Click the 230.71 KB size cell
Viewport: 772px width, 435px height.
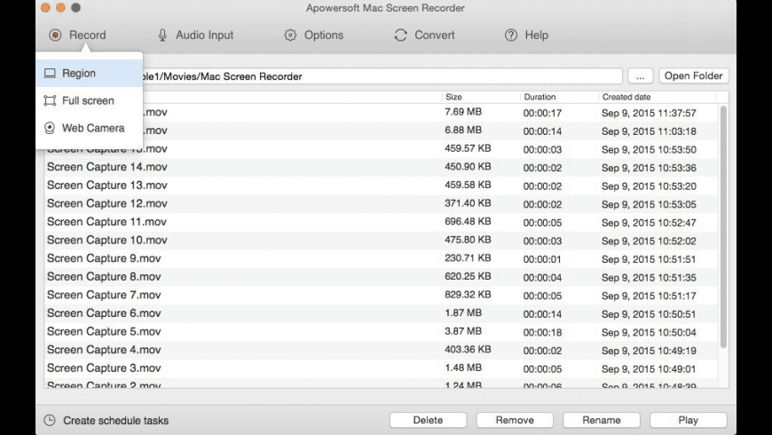coord(468,258)
